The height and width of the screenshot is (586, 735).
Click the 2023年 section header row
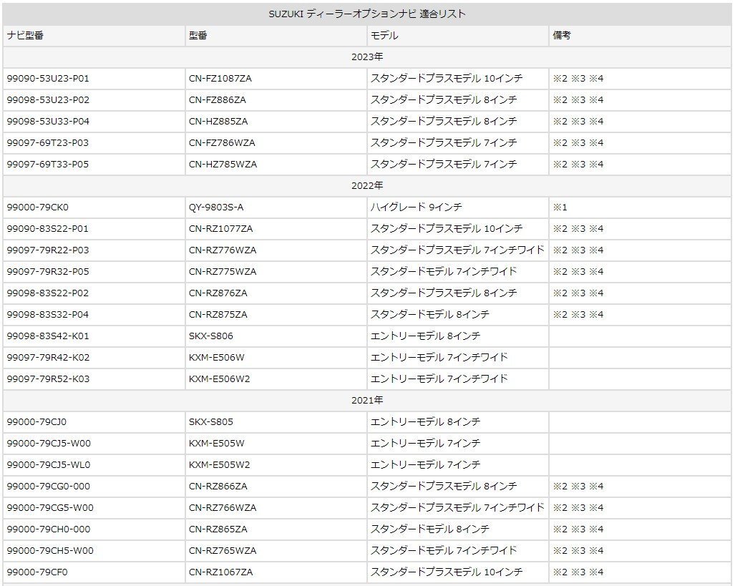coord(367,56)
